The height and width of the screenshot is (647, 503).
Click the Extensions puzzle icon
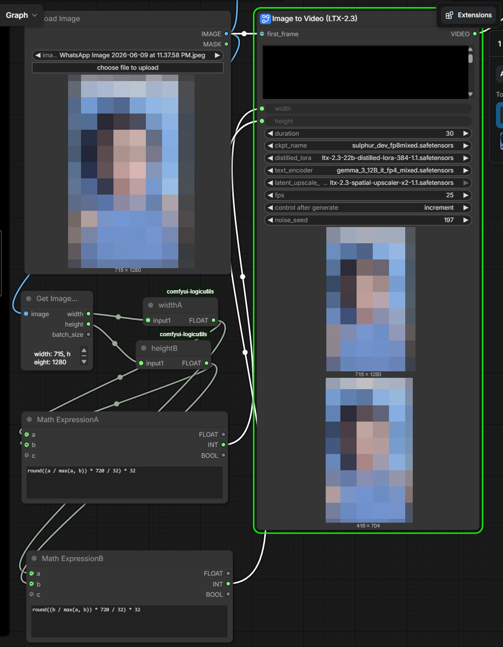[x=450, y=15]
